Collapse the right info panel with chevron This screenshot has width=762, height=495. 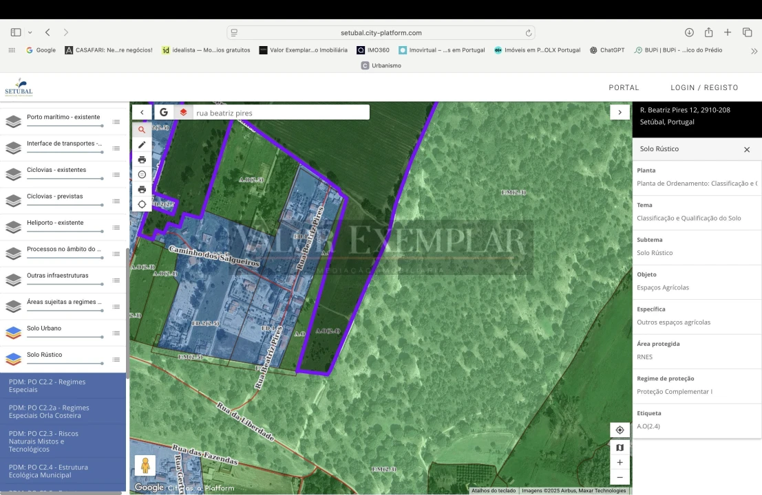point(620,112)
